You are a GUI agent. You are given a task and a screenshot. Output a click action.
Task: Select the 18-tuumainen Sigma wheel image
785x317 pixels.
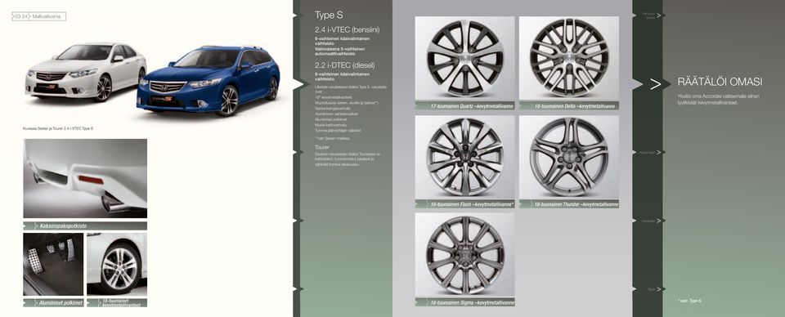[x=464, y=255]
